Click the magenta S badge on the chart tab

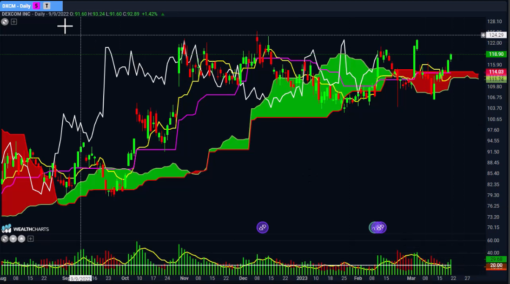(x=36, y=6)
